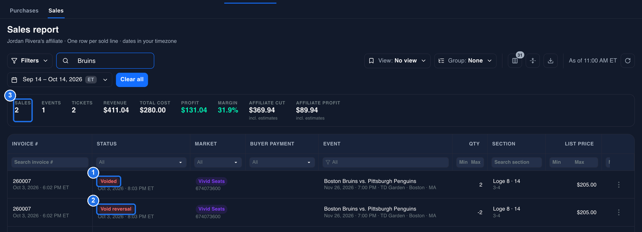Open the Sep 14 – Oct 14 date range picker
The width and height of the screenshot is (642, 232).
(60, 80)
